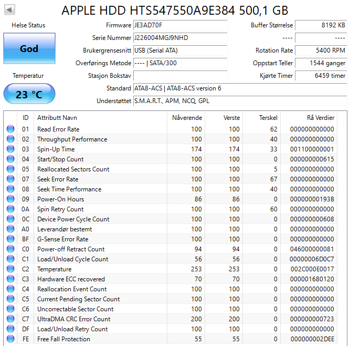Image resolution: width=350 pixels, height=346 pixels.
Task: Click the APPLE HDD disk title text
Action: [175, 11]
